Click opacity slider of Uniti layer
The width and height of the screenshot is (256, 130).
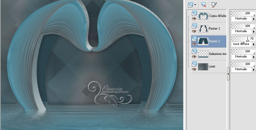(243, 64)
